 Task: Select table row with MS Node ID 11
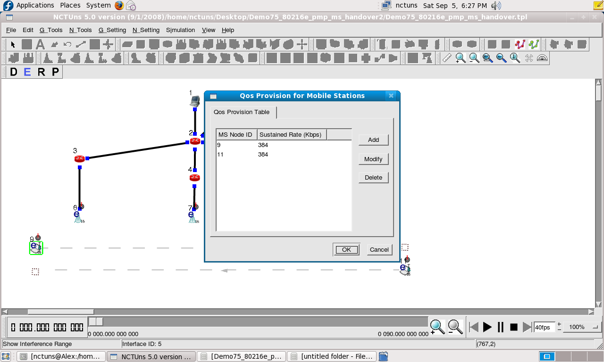[284, 155]
